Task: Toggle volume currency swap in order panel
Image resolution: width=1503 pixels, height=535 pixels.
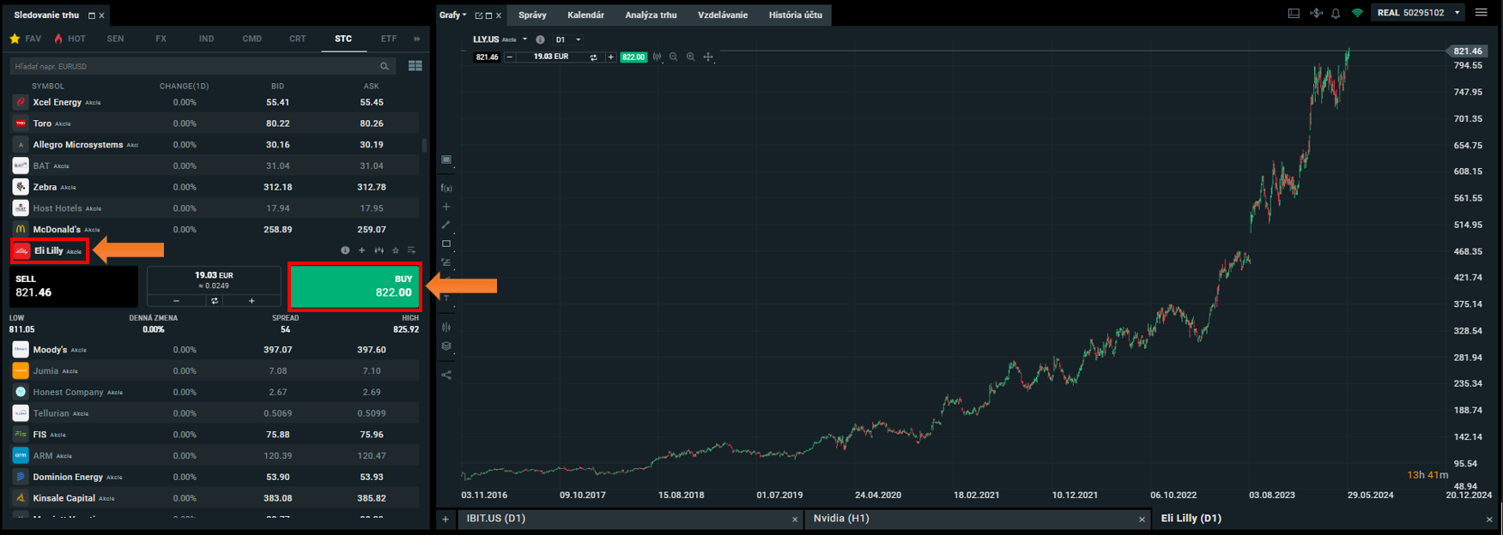Action: coord(215,301)
